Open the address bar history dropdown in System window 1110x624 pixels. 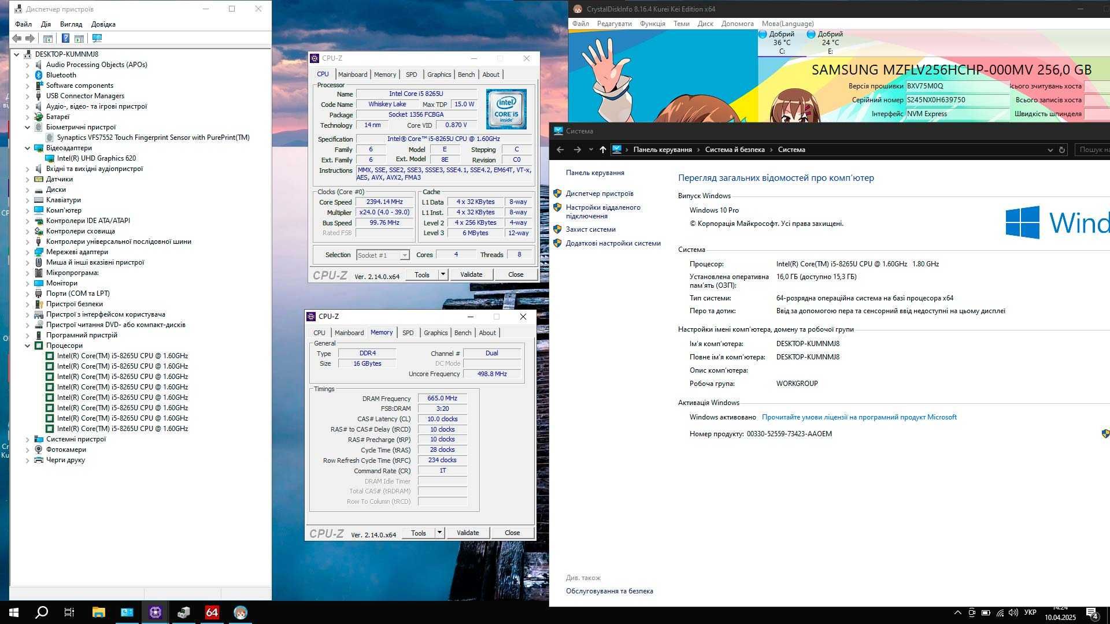[x=1050, y=150]
